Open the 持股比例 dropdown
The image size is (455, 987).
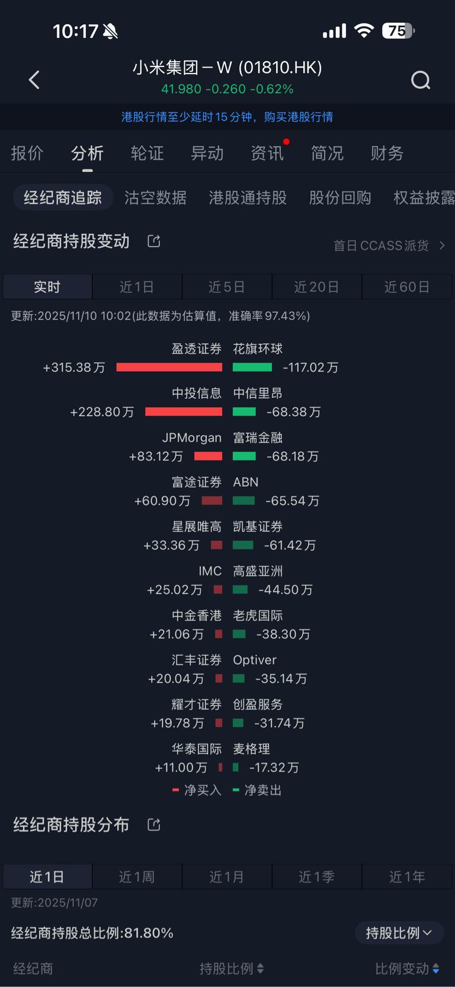[x=399, y=933]
